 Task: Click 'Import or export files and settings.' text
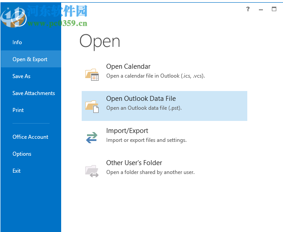tap(146, 140)
